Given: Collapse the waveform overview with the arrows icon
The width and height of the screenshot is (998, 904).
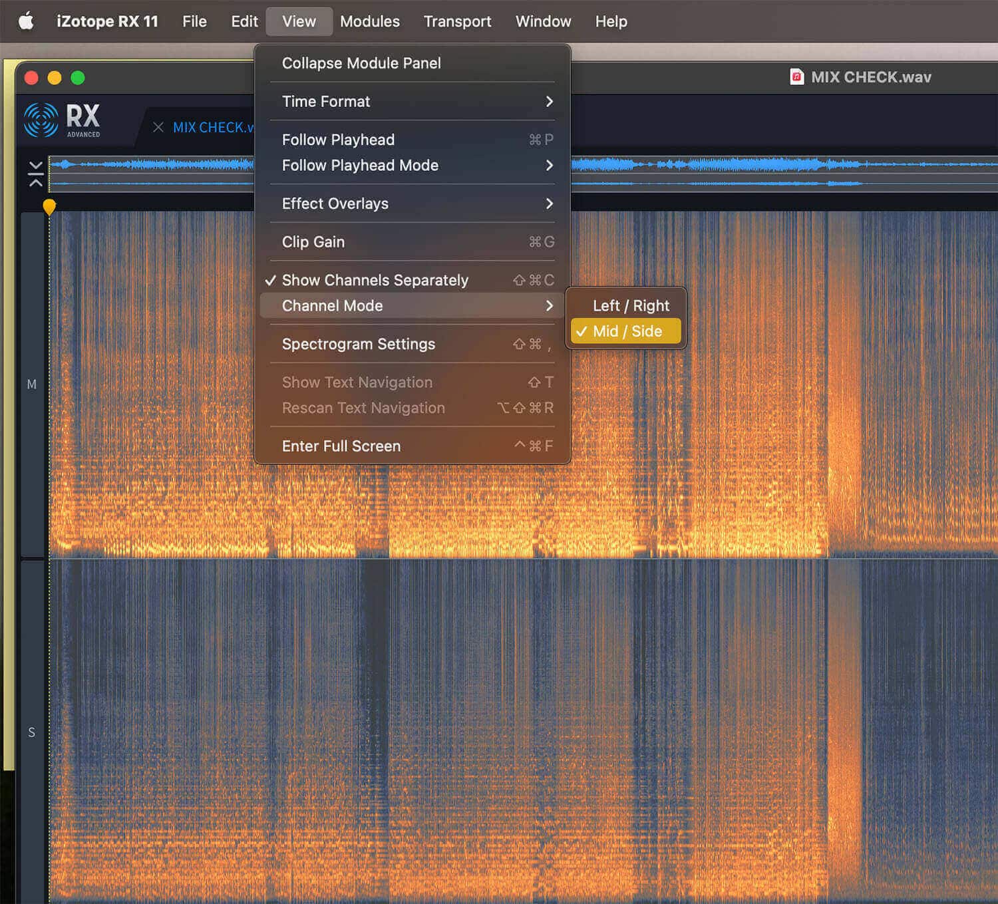Looking at the screenshot, I should pos(36,174).
